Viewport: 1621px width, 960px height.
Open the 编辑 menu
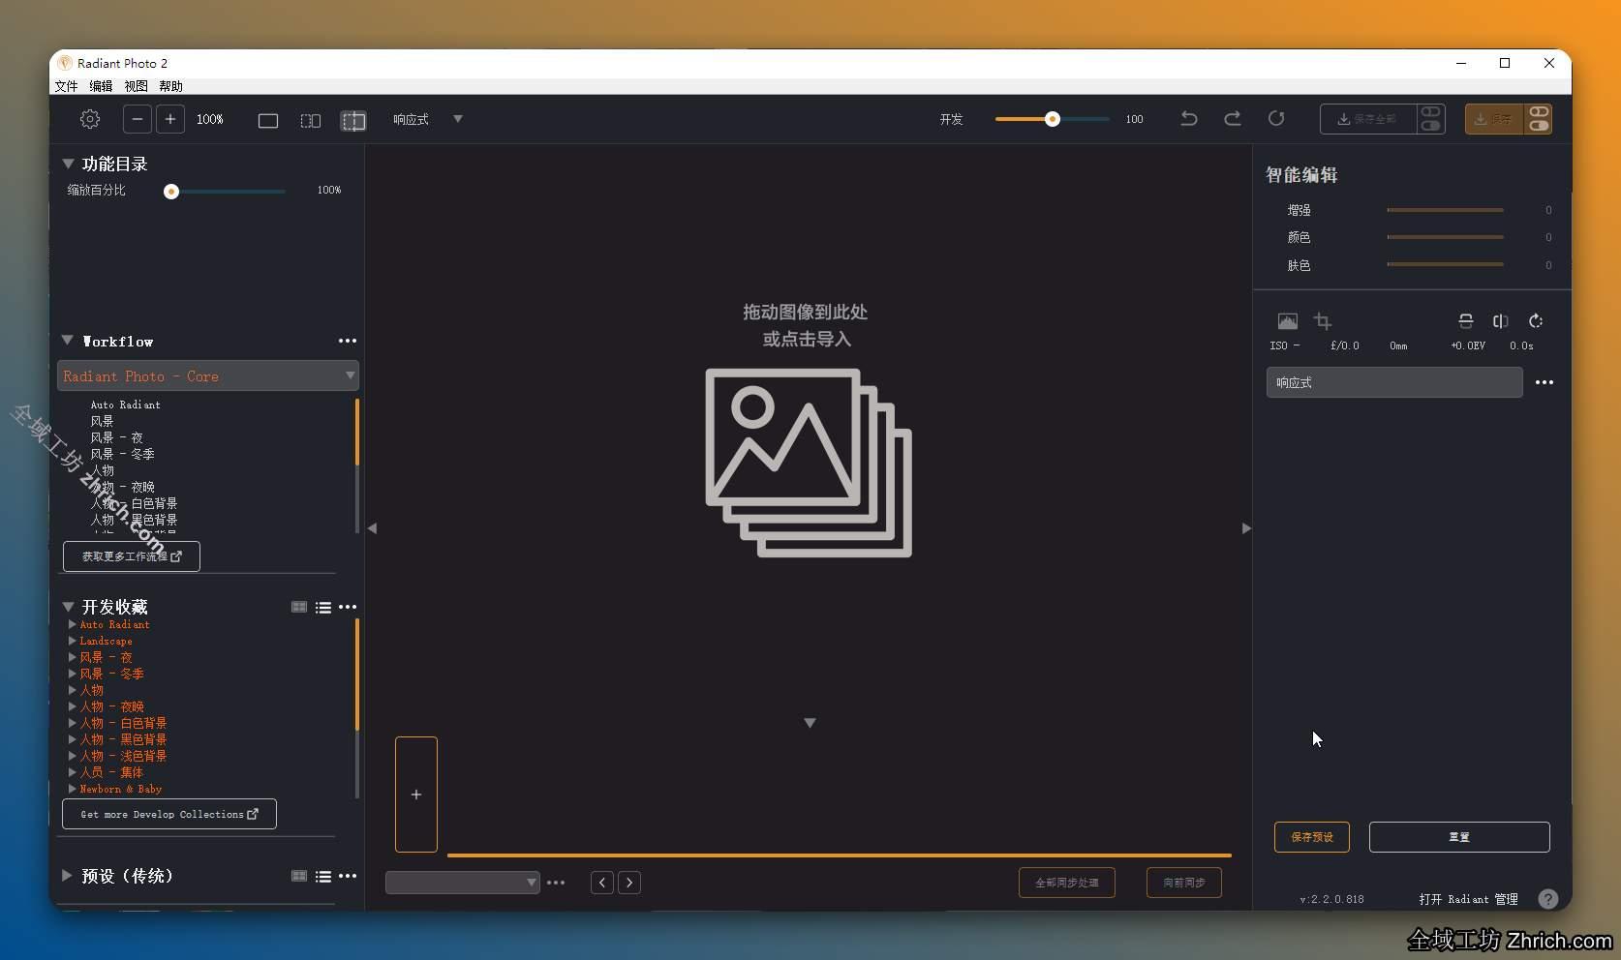click(x=101, y=86)
